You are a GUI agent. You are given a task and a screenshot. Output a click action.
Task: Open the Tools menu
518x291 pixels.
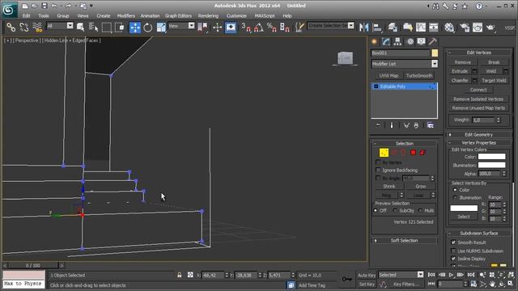(43, 16)
